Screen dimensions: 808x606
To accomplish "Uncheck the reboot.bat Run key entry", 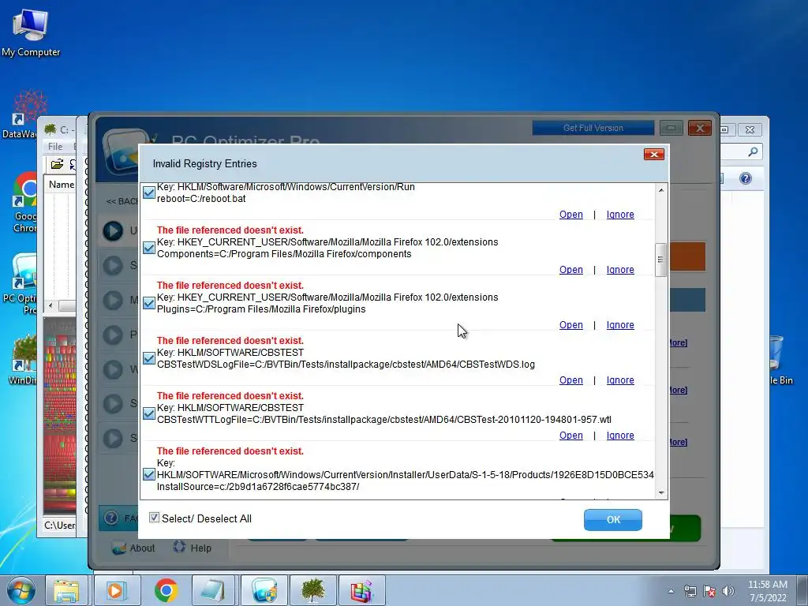I will pos(149,193).
